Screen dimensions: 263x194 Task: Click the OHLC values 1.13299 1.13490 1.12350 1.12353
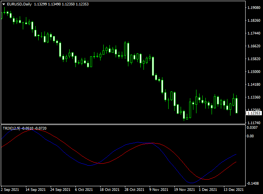click(61, 4)
